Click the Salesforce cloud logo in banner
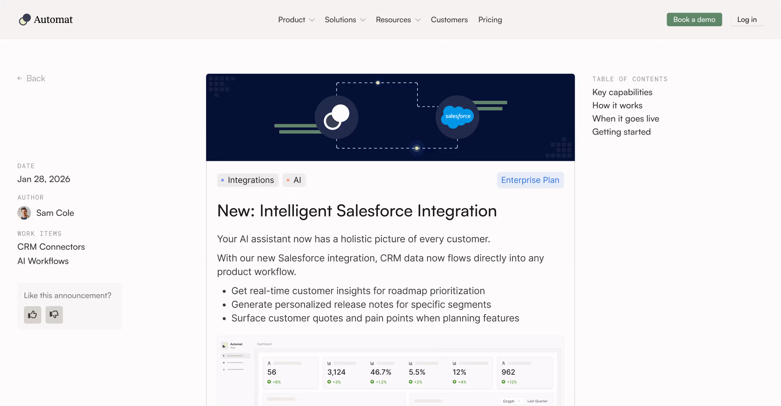This screenshot has height=406, width=781. (x=457, y=117)
